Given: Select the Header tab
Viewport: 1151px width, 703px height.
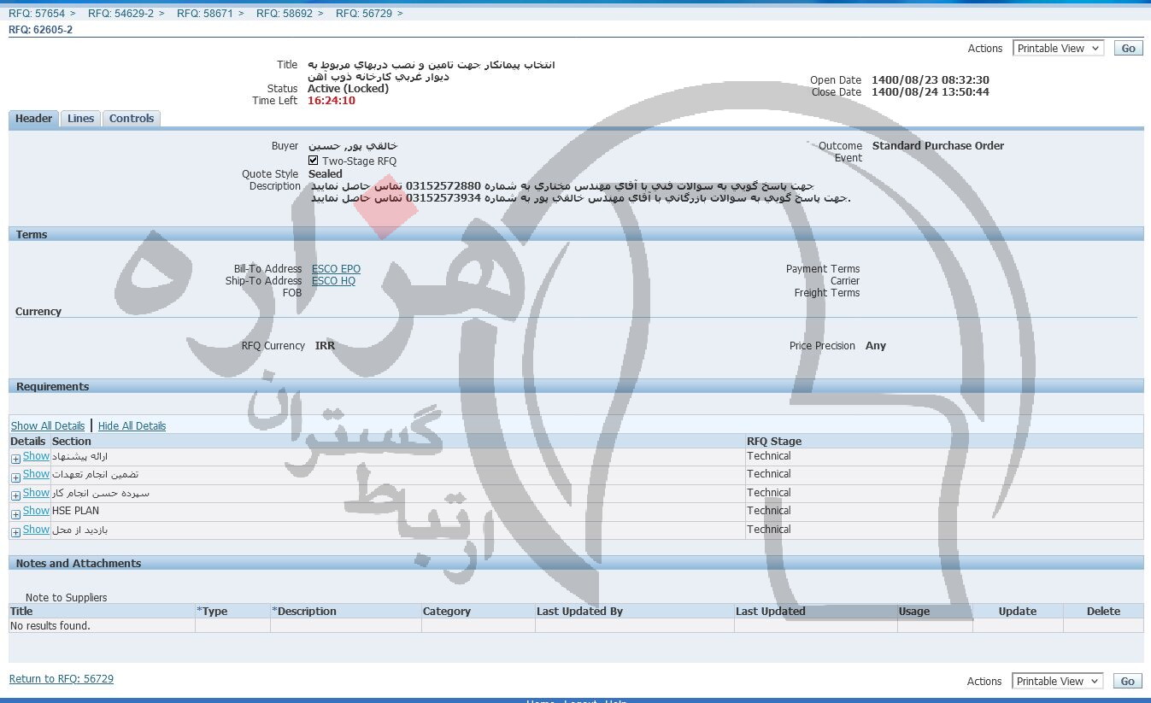Looking at the screenshot, I should click(34, 119).
